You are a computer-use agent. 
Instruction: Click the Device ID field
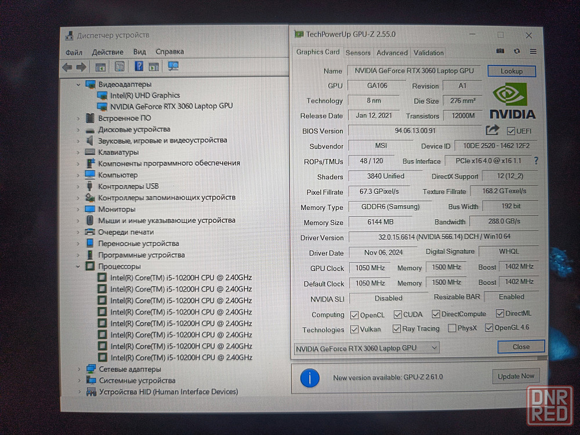click(x=496, y=146)
